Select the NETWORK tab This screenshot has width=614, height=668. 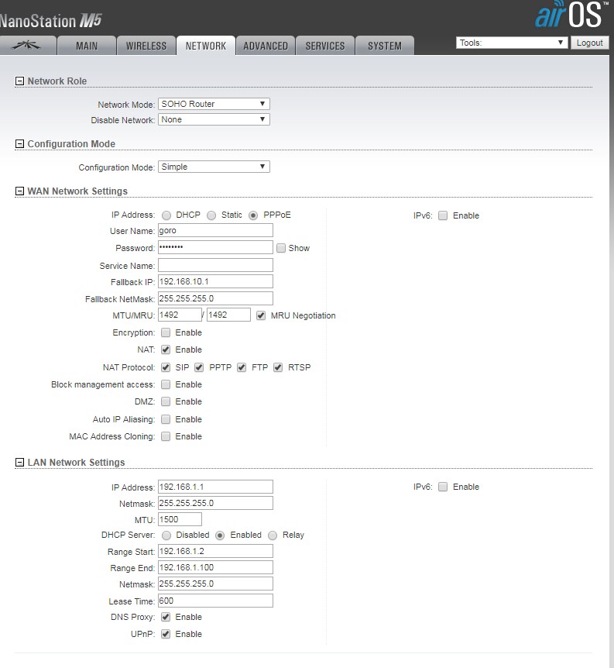206,46
